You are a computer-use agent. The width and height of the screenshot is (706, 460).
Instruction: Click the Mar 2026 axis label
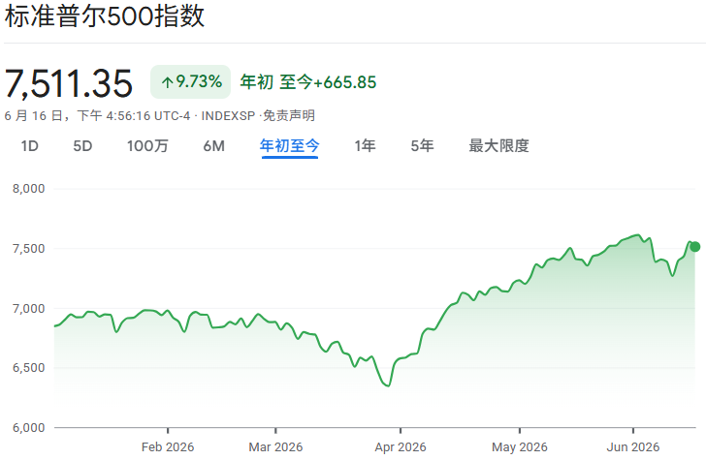coord(275,447)
